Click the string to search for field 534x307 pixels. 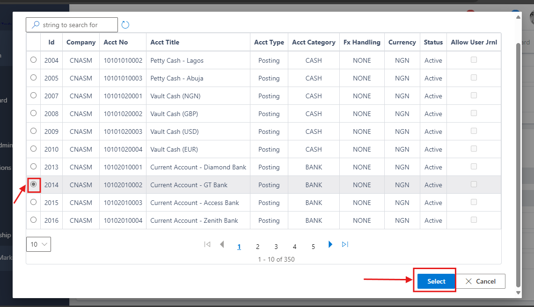click(x=75, y=24)
